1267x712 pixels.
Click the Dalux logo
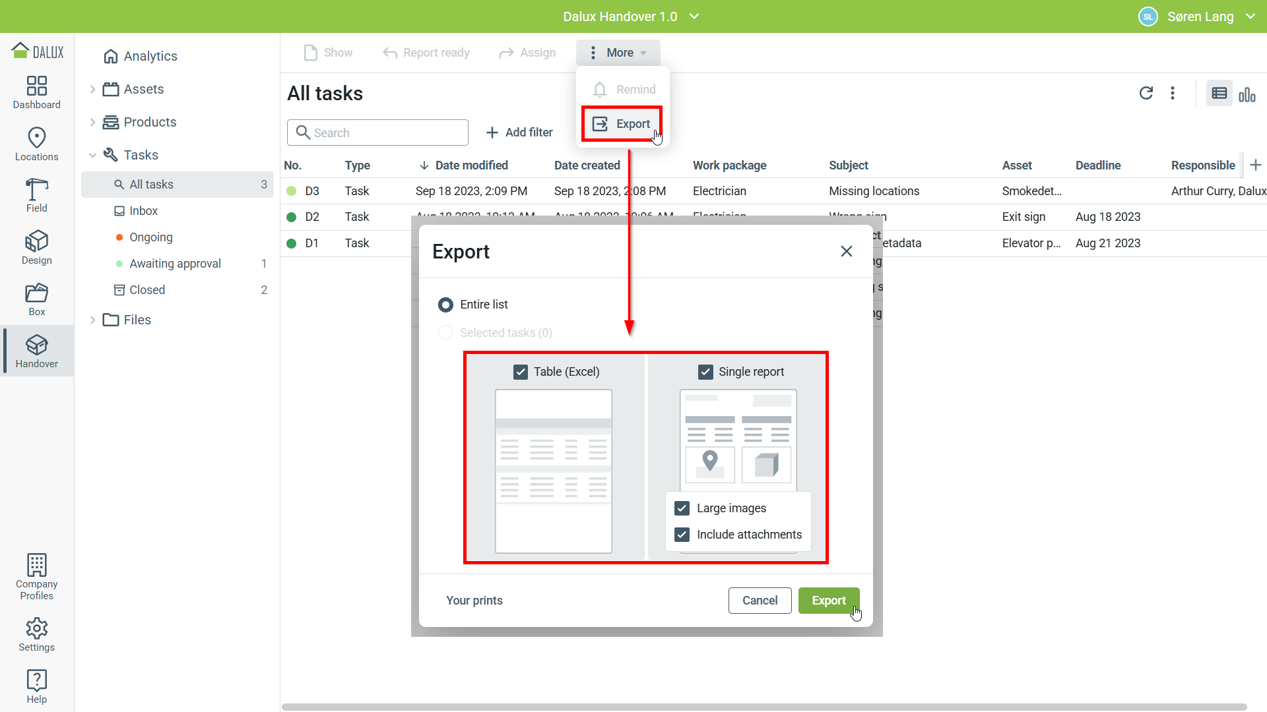38,51
